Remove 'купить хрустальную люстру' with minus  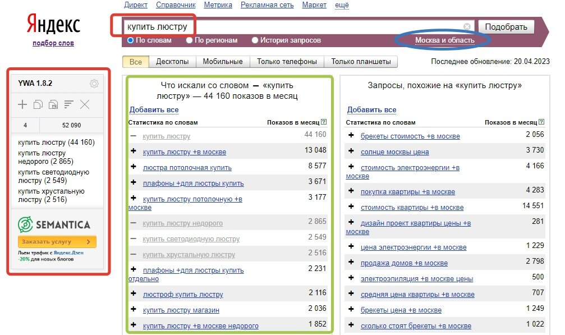tap(134, 254)
